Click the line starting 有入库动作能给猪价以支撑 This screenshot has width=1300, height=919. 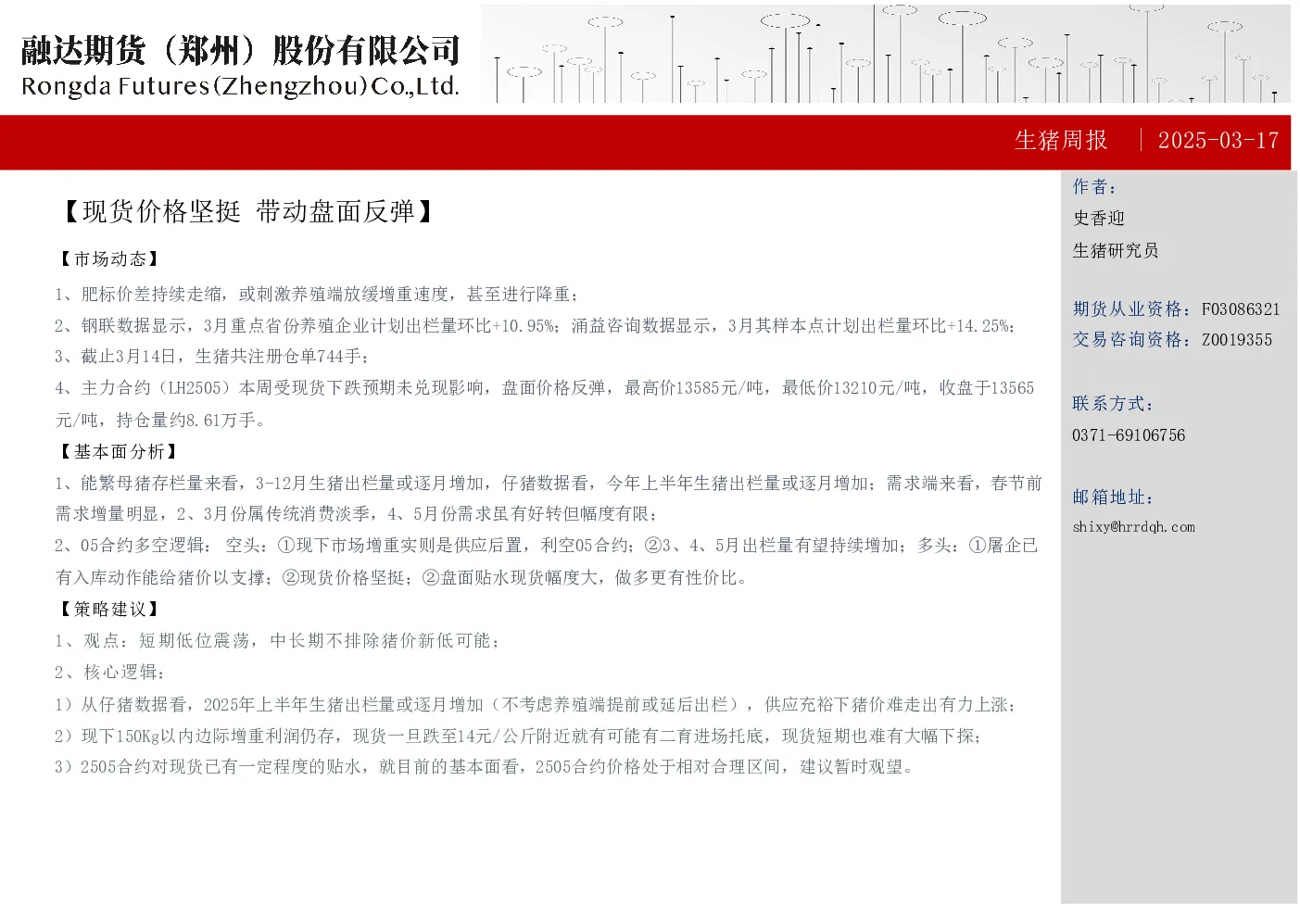[401, 577]
